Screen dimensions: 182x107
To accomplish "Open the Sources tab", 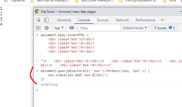I will pyautogui.click(x=103, y=20).
